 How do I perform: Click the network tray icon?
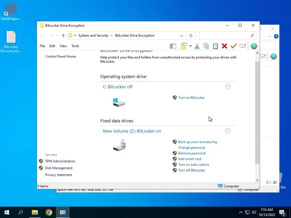point(247,212)
